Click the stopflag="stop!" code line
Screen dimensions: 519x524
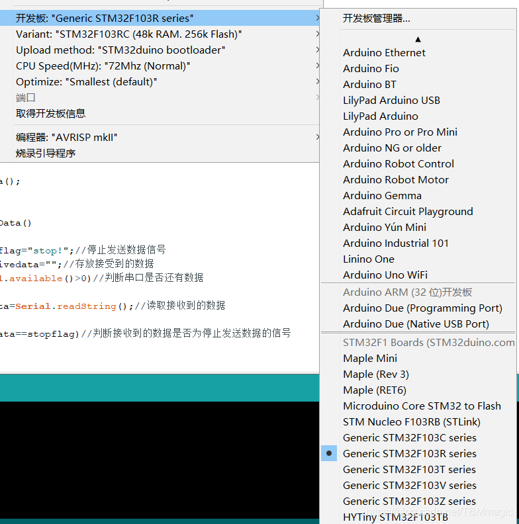83,250
